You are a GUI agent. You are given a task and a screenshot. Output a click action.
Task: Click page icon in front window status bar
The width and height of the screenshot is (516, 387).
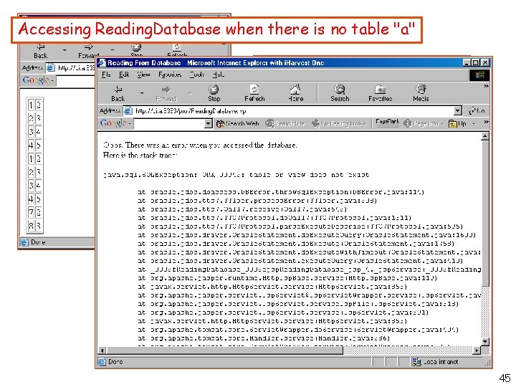pos(102,362)
